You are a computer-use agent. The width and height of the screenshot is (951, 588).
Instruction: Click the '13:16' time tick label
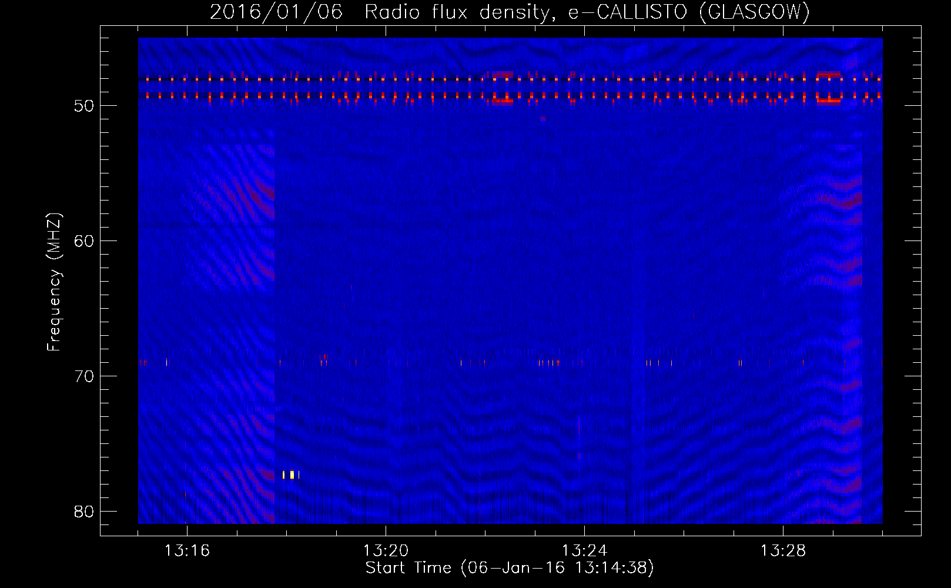coord(187,551)
